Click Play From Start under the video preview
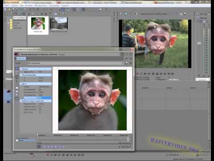The width and height of the screenshot is (214, 161). [x=145, y=73]
